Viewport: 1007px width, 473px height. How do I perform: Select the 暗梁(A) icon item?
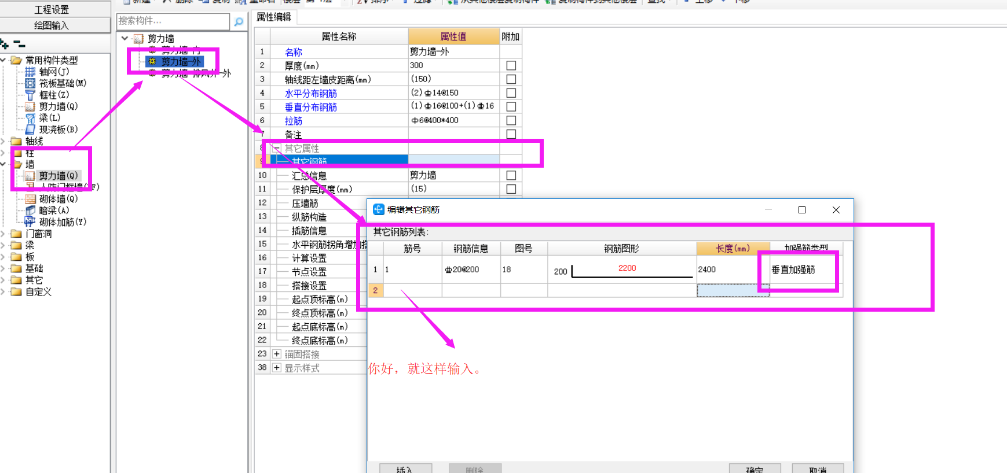30,210
